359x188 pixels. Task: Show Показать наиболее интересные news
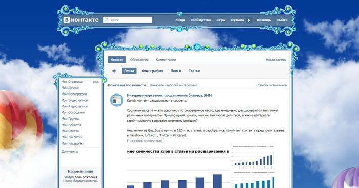[x=173, y=85]
